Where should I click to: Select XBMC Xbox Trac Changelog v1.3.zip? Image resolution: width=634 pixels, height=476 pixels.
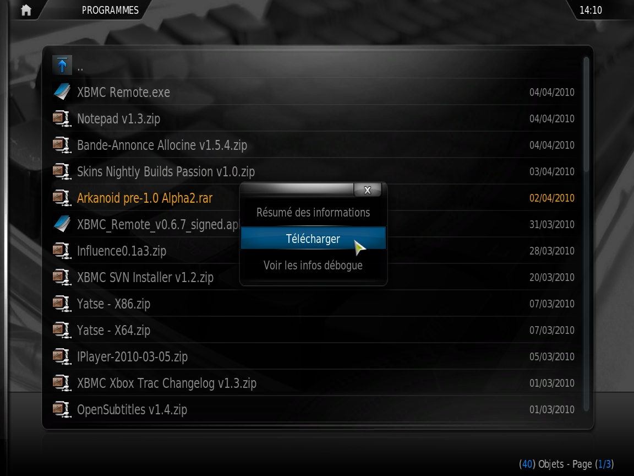click(167, 383)
